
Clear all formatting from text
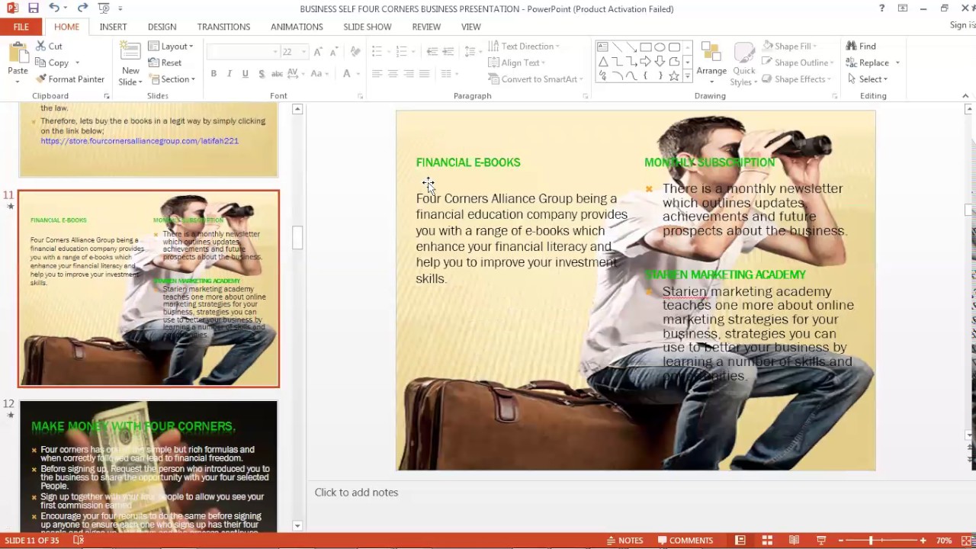[x=355, y=51]
